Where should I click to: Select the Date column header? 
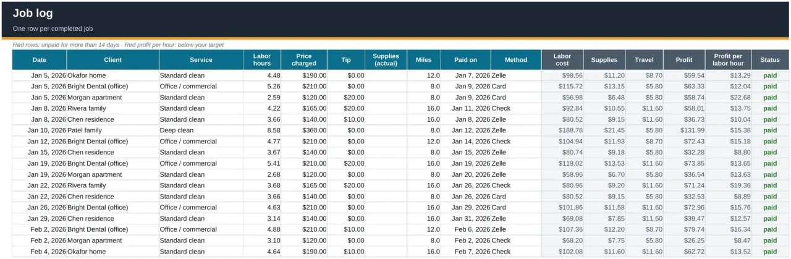[40, 60]
